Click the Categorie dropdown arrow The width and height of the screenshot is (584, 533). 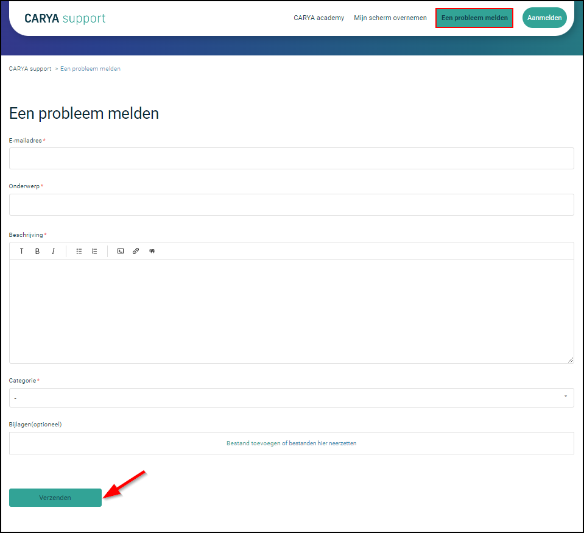tap(565, 397)
